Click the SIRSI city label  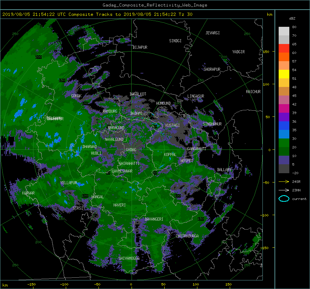coord(78,208)
